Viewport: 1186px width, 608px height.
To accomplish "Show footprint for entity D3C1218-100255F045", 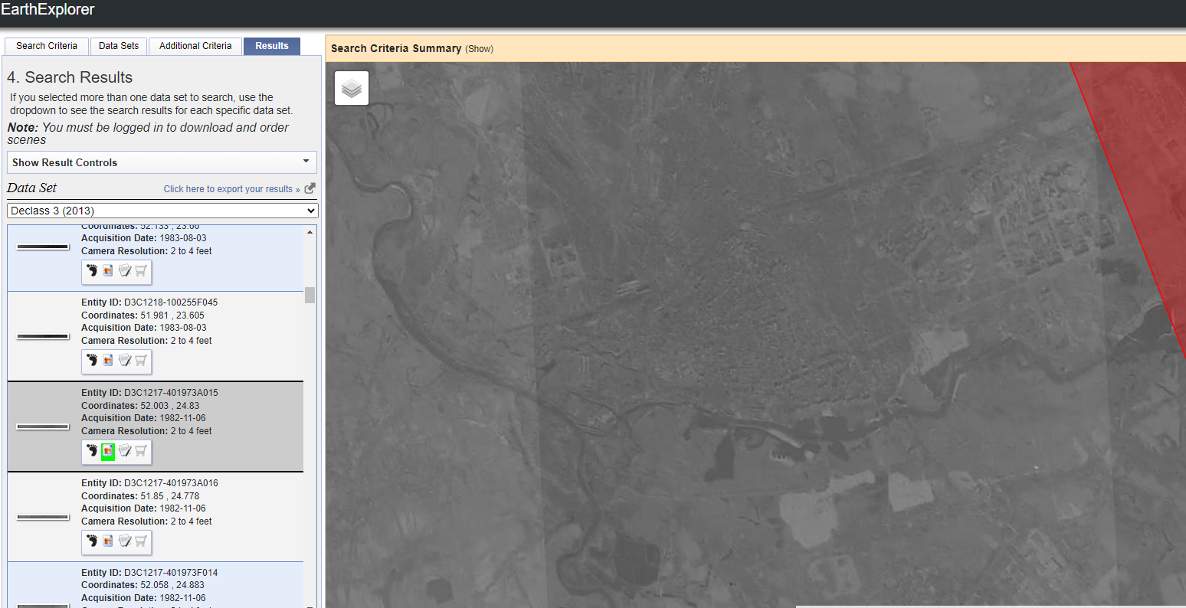I will coord(92,361).
